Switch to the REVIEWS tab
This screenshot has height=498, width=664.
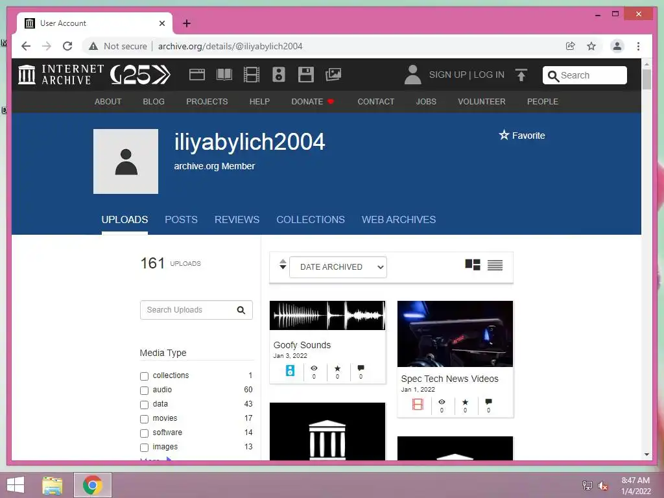click(237, 219)
